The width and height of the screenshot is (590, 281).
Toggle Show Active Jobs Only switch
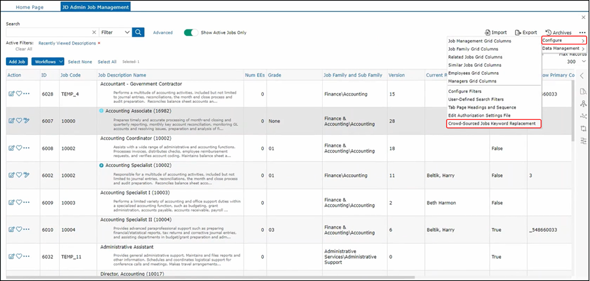point(191,32)
